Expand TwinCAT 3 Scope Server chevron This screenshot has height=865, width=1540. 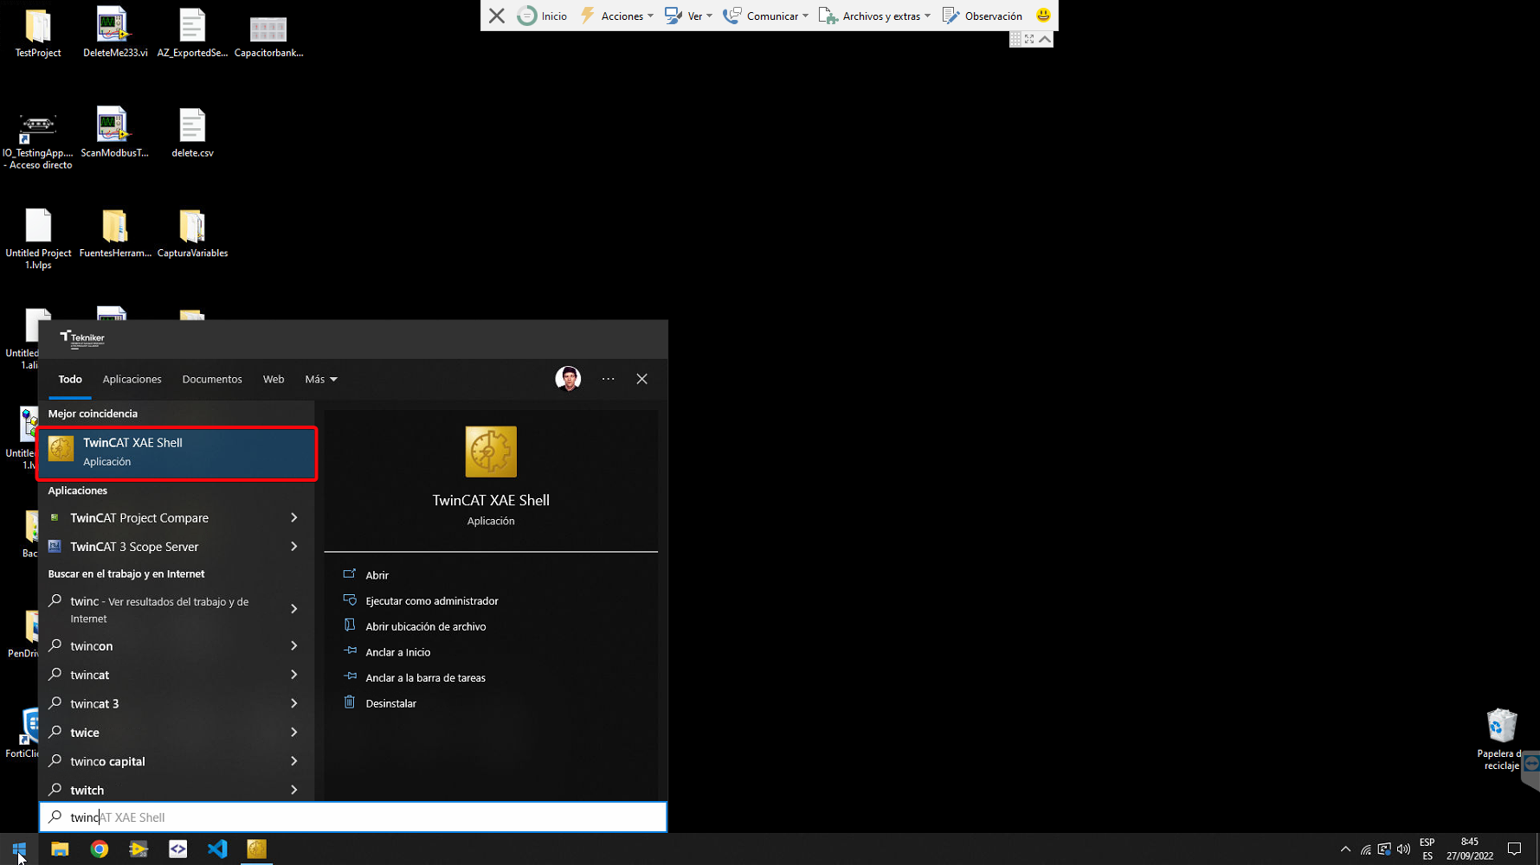pos(294,547)
